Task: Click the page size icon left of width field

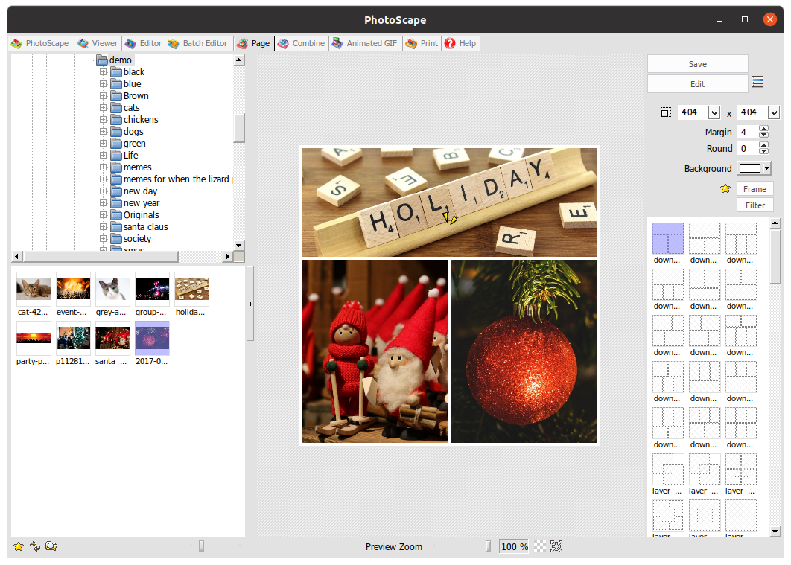Action: pyautogui.click(x=665, y=112)
